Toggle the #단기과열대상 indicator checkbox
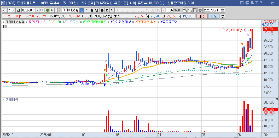The image size is (279, 138). point(109,22)
